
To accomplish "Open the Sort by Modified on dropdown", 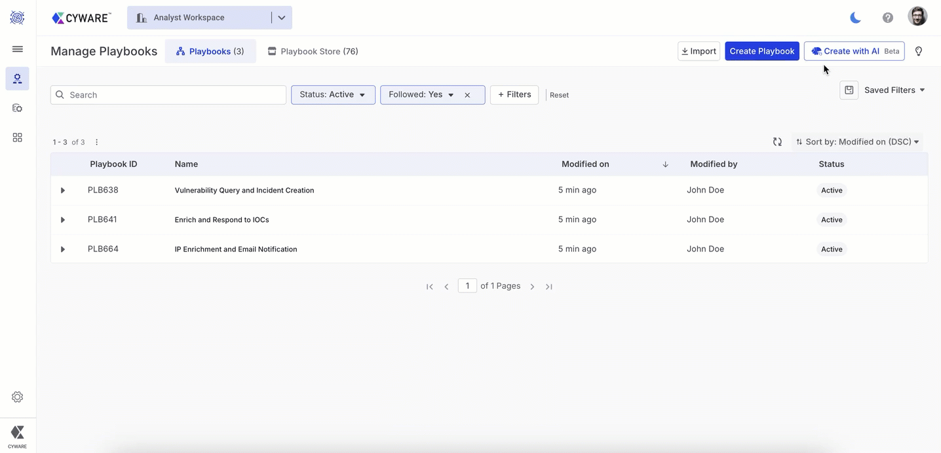I will click(x=857, y=142).
